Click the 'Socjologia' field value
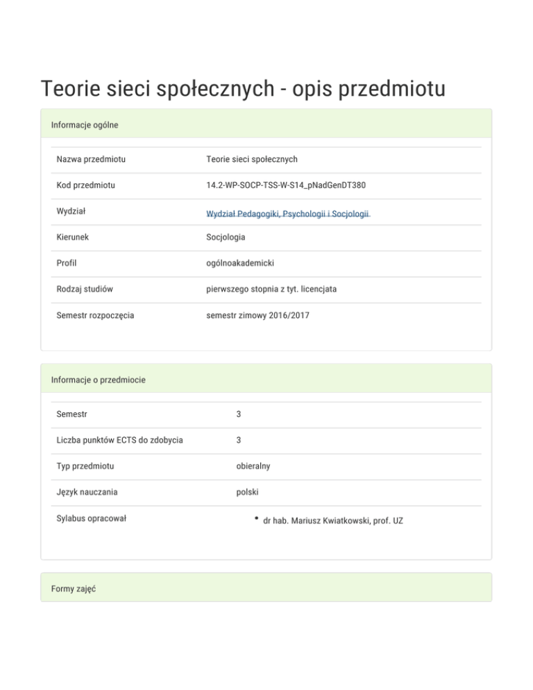 pyautogui.click(x=226, y=237)
